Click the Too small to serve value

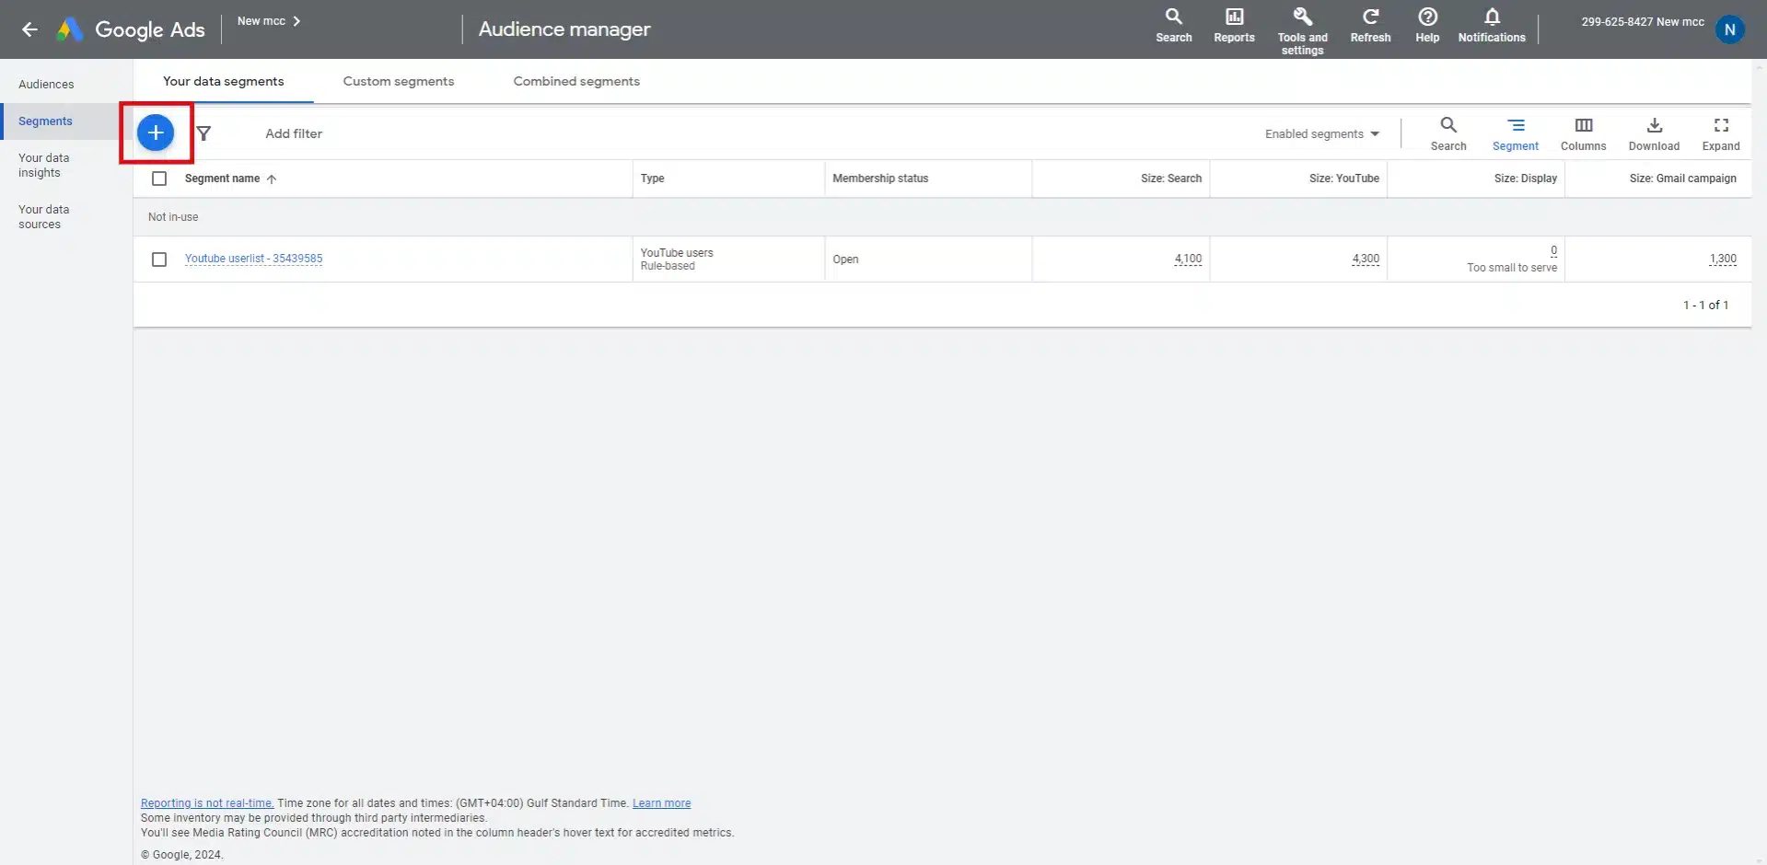1512,268
